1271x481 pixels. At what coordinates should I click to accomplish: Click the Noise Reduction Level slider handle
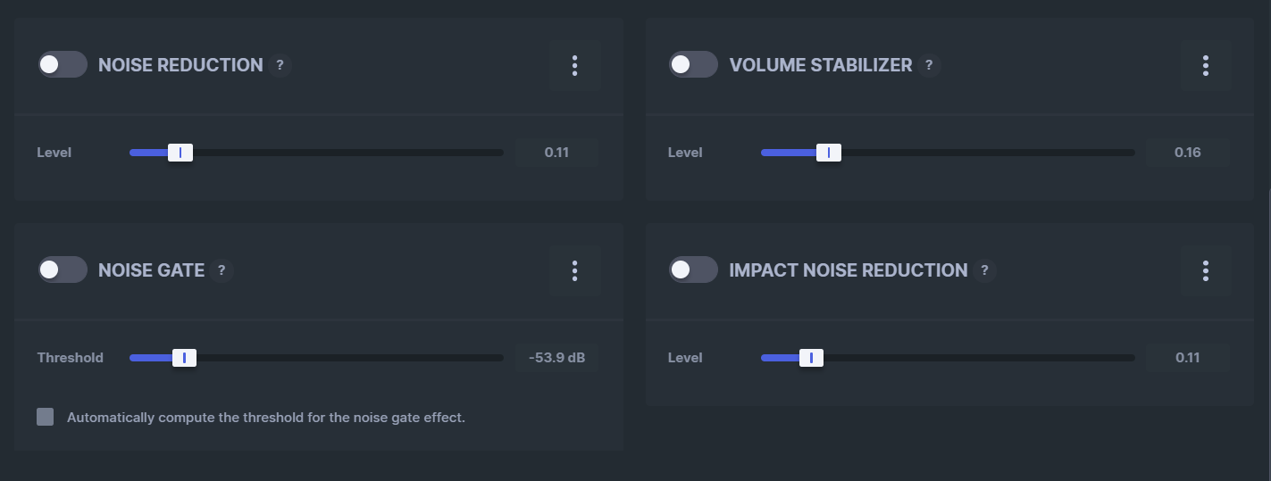(x=180, y=153)
